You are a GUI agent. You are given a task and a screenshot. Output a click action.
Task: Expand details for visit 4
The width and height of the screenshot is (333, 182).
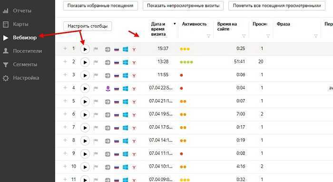point(65,88)
